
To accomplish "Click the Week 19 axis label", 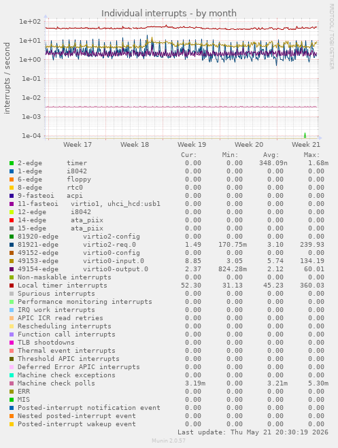I will click(x=192, y=145).
